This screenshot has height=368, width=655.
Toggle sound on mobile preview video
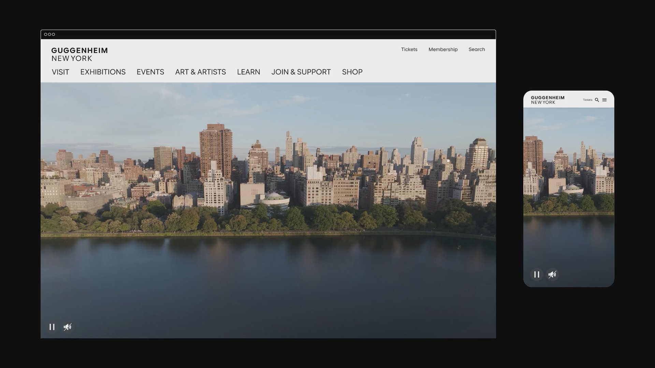552,274
